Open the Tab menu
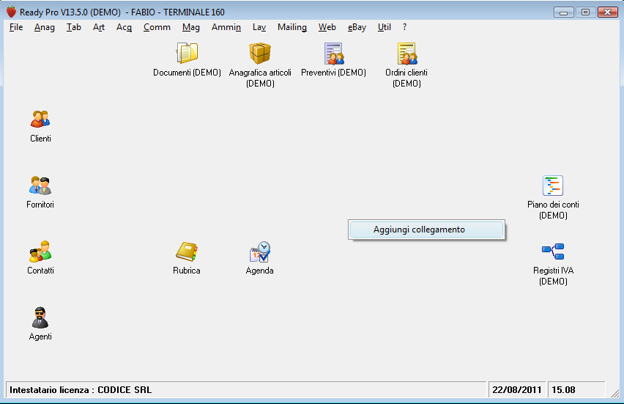624x404 pixels. (x=74, y=27)
